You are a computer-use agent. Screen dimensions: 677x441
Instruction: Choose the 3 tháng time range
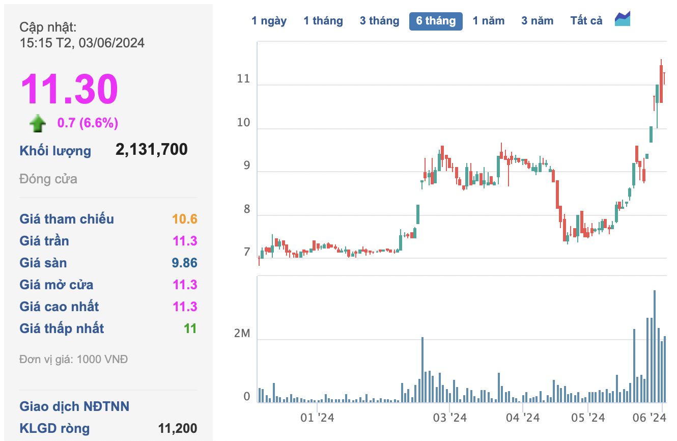(379, 21)
